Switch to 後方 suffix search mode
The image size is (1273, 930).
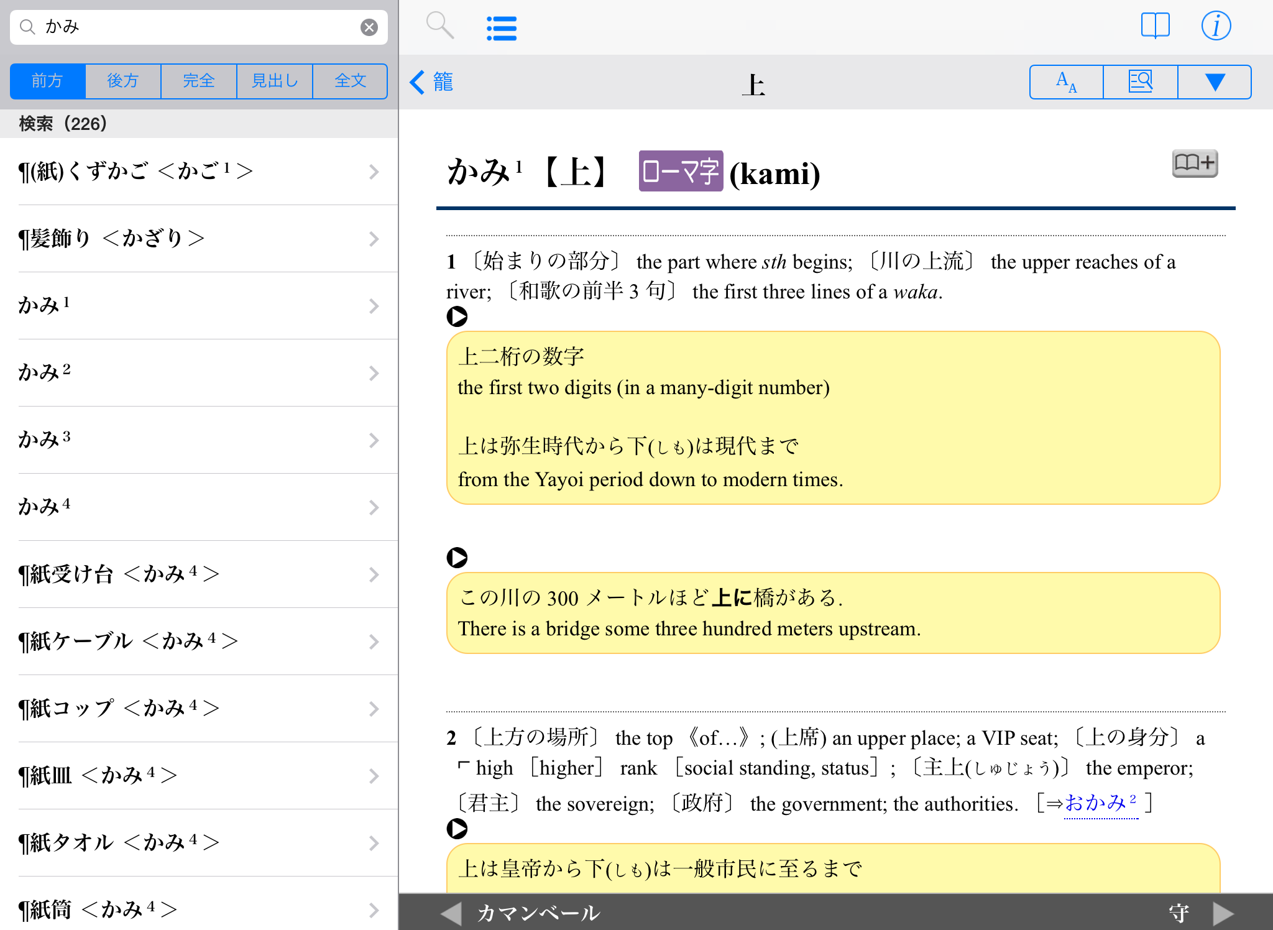click(123, 81)
